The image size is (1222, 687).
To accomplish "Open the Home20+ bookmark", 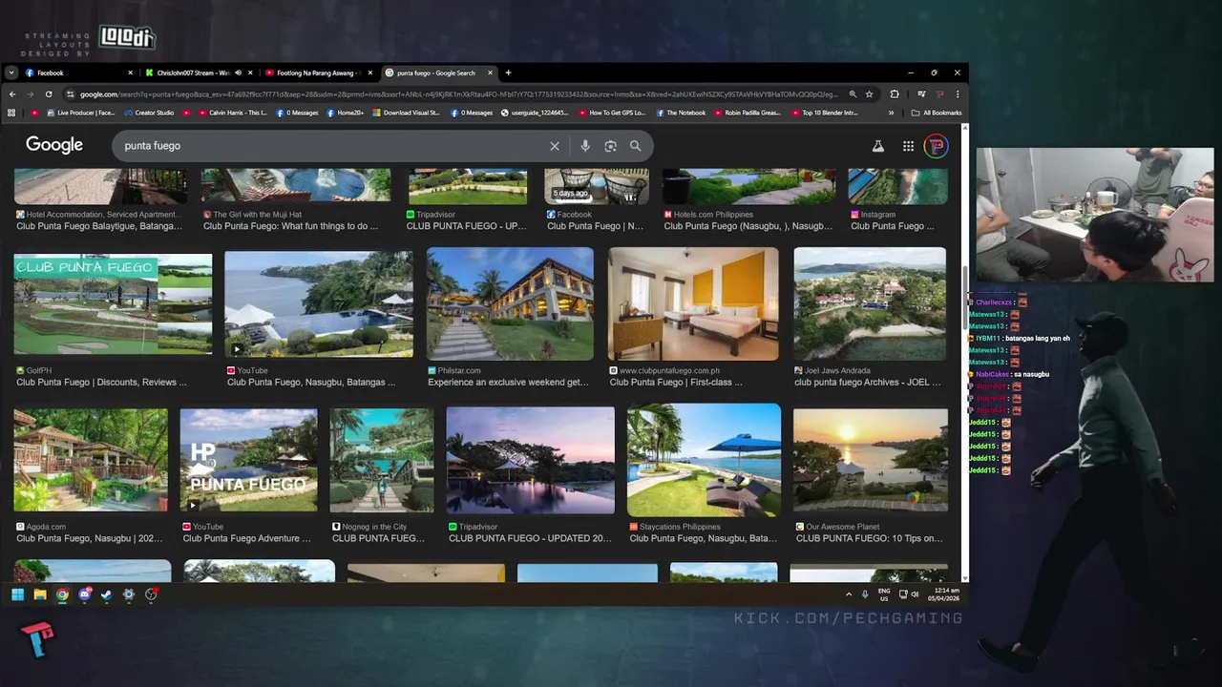I will (x=344, y=113).
